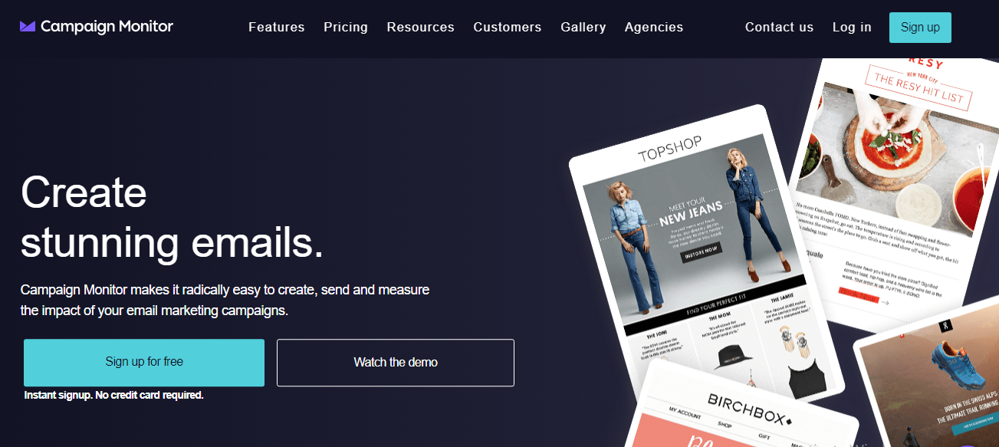The width and height of the screenshot is (999, 447).
Task: Open the Resources nav item
Action: (x=420, y=27)
